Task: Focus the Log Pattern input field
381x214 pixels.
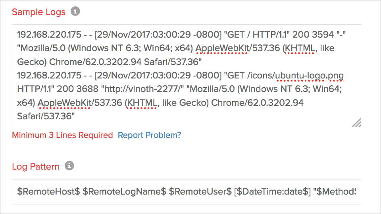Action: pyautogui.click(x=187, y=191)
